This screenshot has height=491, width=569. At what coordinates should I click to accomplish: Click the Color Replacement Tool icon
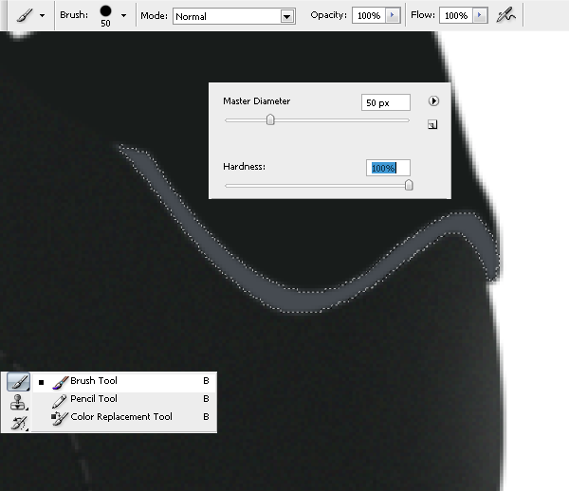point(60,418)
